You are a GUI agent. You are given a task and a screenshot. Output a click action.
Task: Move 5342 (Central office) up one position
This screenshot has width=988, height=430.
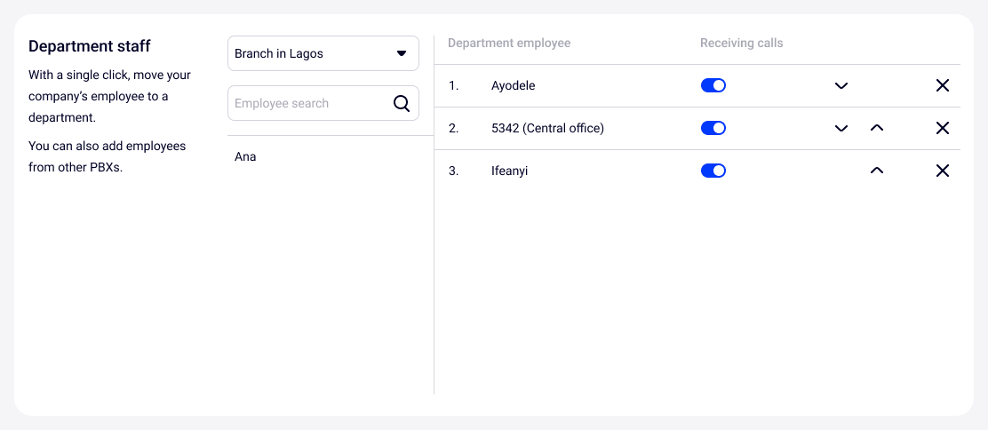[x=877, y=129]
